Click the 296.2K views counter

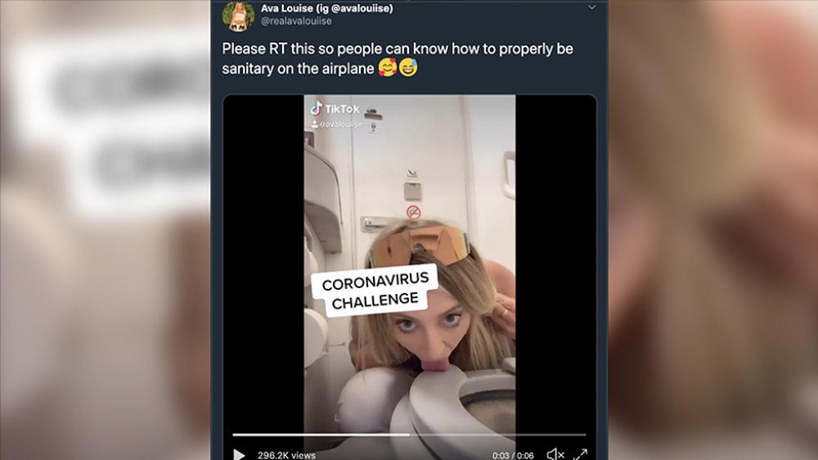[286, 455]
